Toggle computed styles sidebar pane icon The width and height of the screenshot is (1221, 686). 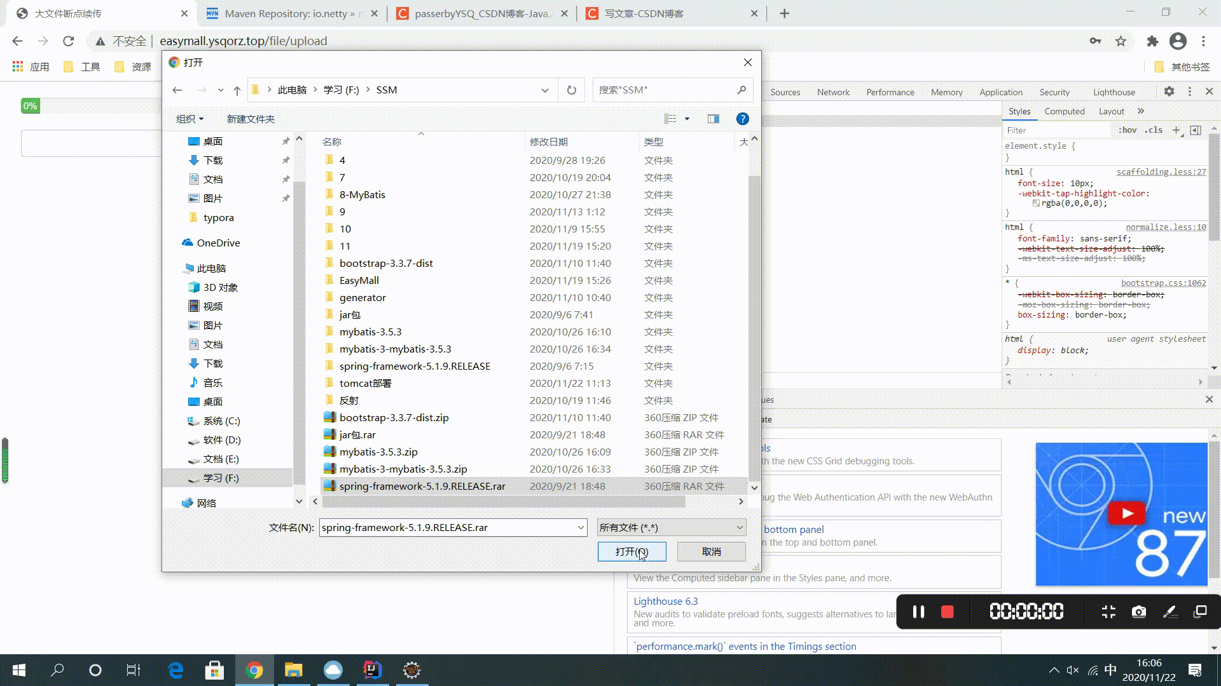click(1196, 130)
